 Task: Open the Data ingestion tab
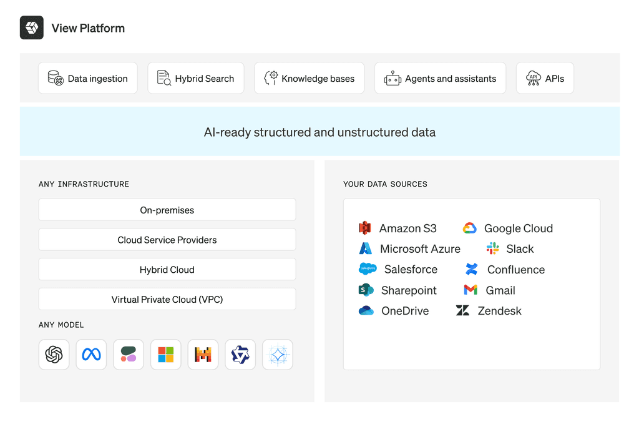pyautogui.click(x=88, y=79)
